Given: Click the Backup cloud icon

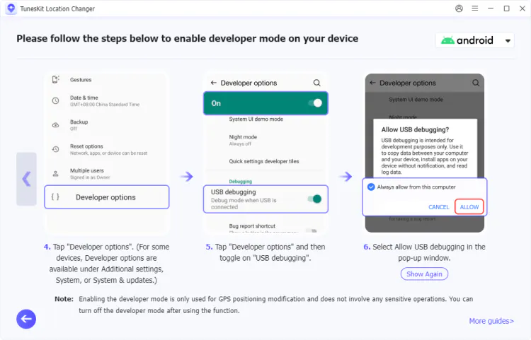Looking at the screenshot, I should [55, 125].
